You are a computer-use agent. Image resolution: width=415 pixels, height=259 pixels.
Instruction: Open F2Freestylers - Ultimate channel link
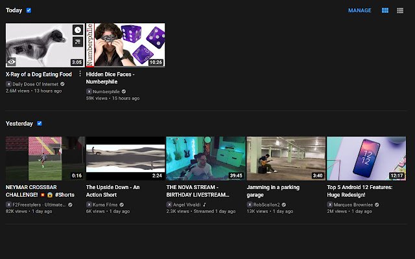pyautogui.click(x=39, y=205)
